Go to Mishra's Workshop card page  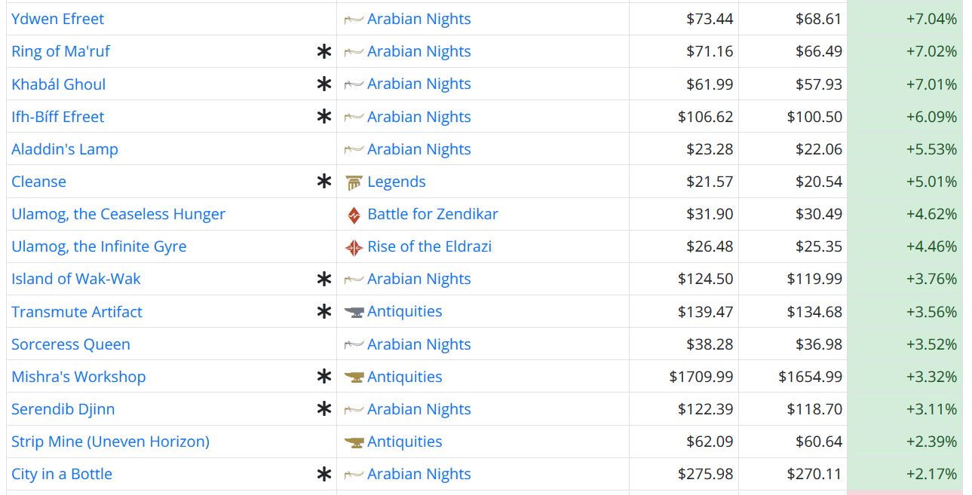78,377
